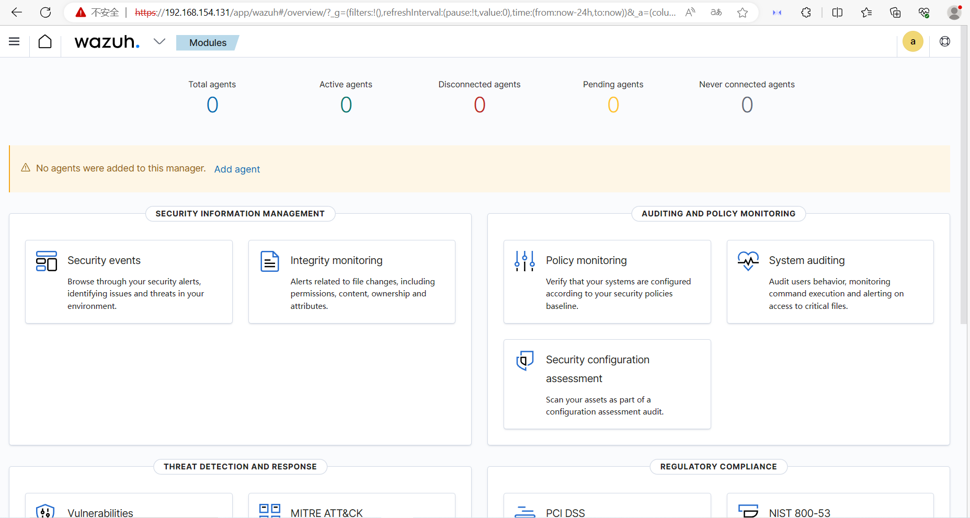Click the Disconnected agents count
Viewport: 970px width, 518px height.
click(x=480, y=105)
